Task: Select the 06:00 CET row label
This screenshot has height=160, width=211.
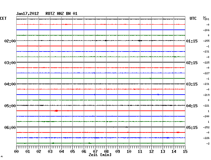Action: (10, 128)
